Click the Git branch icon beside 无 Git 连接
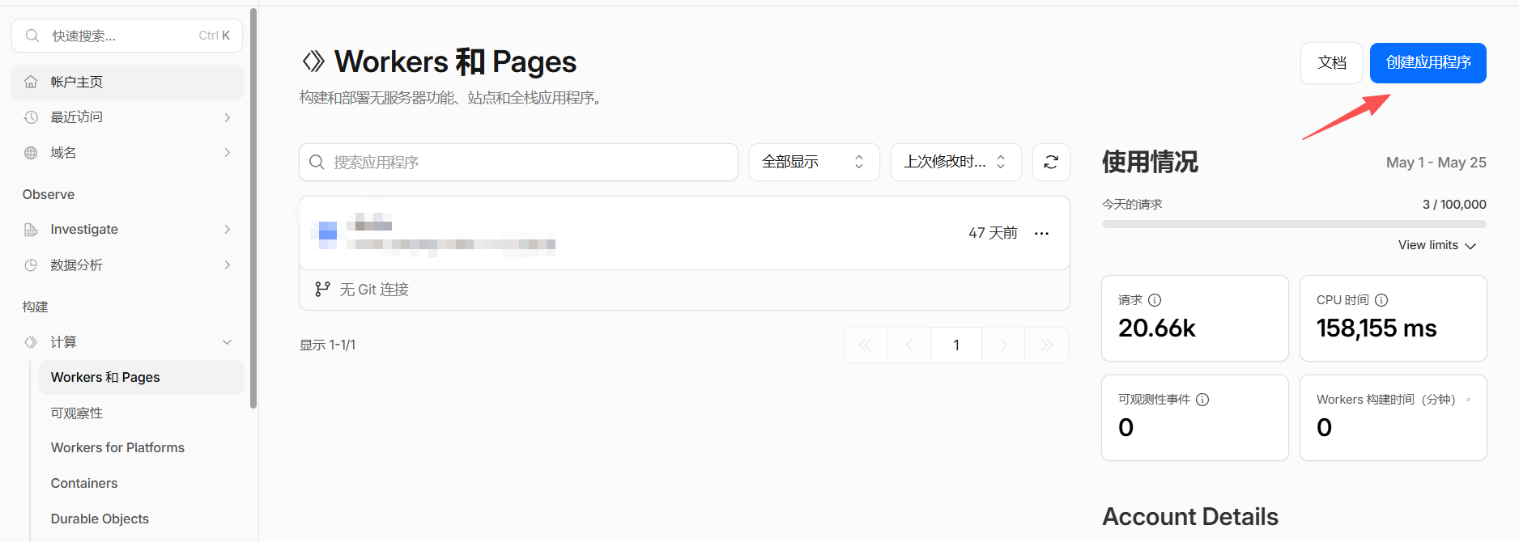This screenshot has height=542, width=1519. click(x=322, y=290)
